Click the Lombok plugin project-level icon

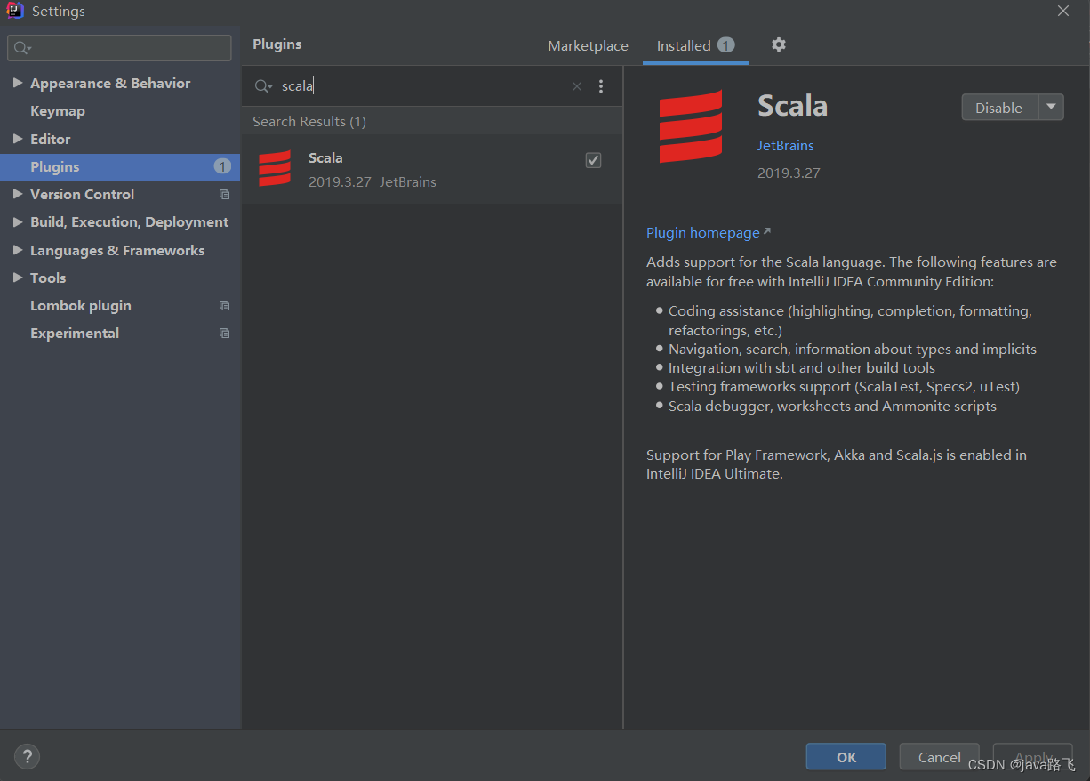224,306
